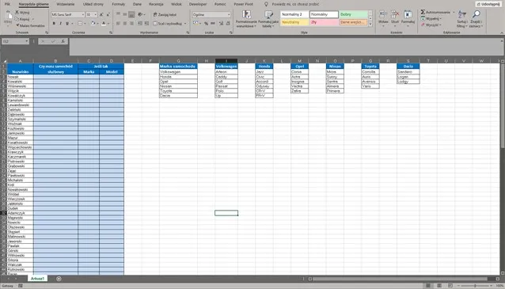The width and height of the screenshot is (505, 289).
Task: Click the Align right icon
Action: (131, 24)
